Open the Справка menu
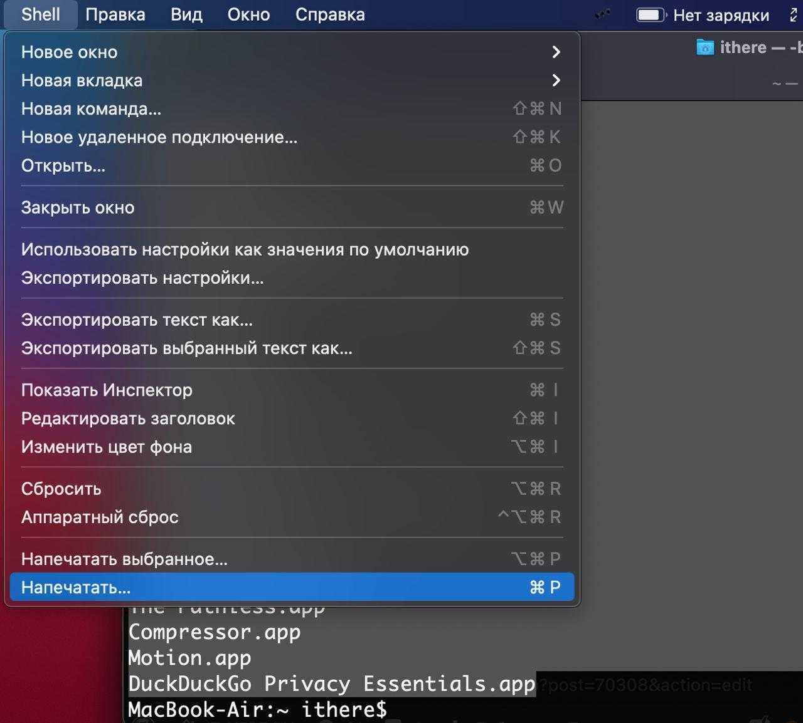The height and width of the screenshot is (723, 803). point(330,14)
